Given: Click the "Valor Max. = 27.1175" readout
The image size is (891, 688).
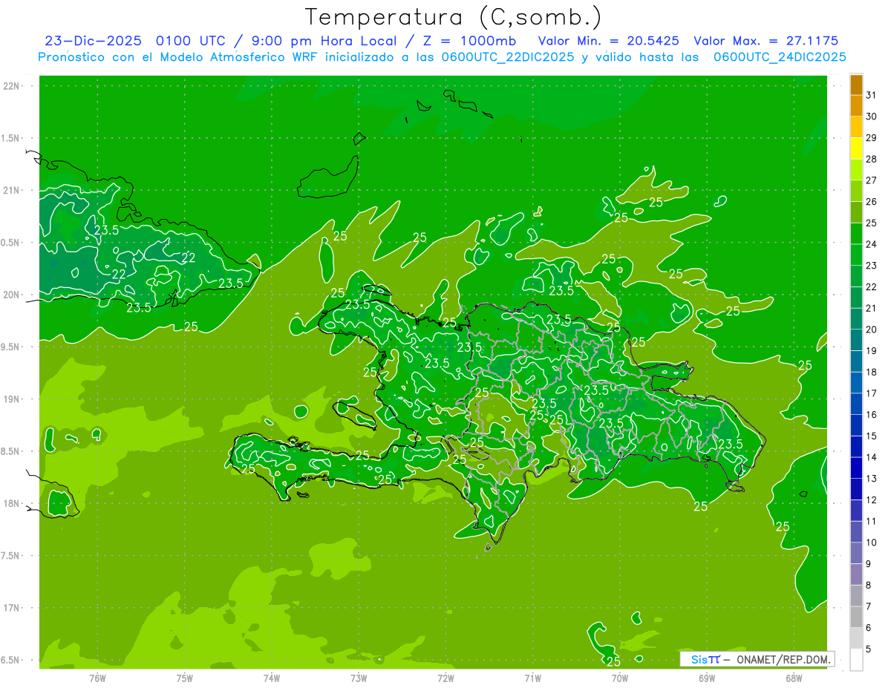Looking at the screenshot, I should (766, 42).
